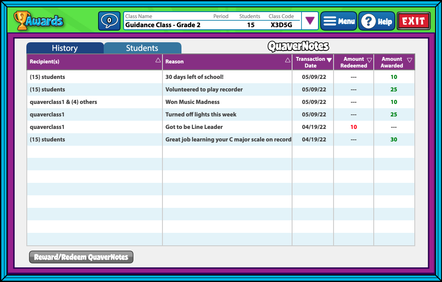The width and height of the screenshot is (442, 282).
Task: Select the 'Won Music Madness' reason
Action: click(x=193, y=102)
